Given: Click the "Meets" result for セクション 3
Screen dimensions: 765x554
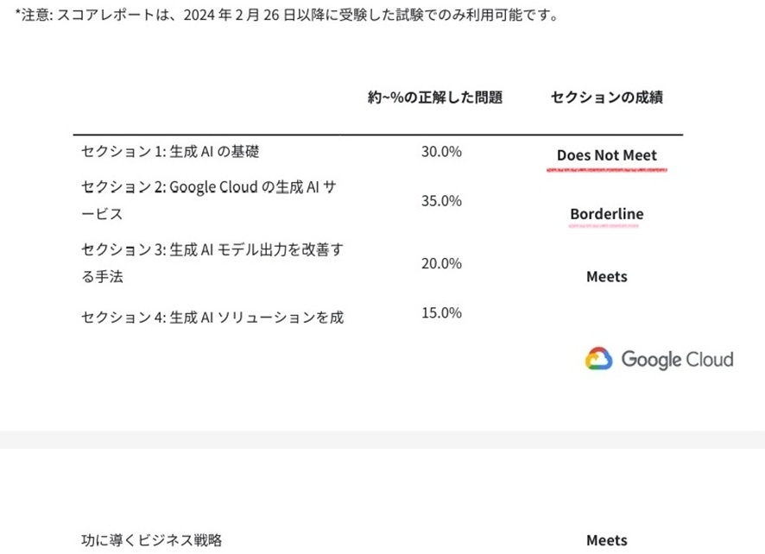Looking at the screenshot, I should click(606, 277).
